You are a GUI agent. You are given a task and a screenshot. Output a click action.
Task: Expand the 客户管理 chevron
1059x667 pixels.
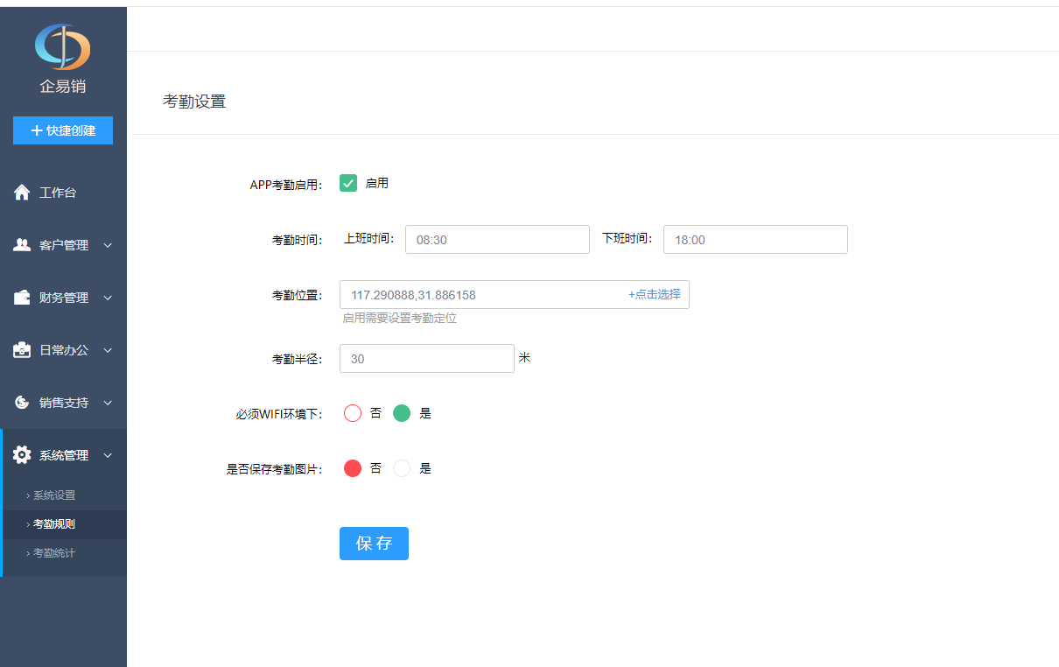108,245
